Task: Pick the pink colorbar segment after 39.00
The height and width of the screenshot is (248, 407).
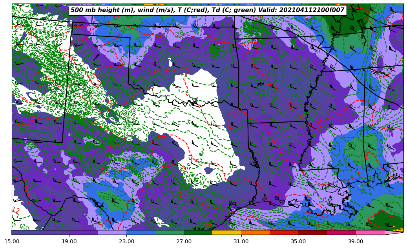Action: [370, 232]
